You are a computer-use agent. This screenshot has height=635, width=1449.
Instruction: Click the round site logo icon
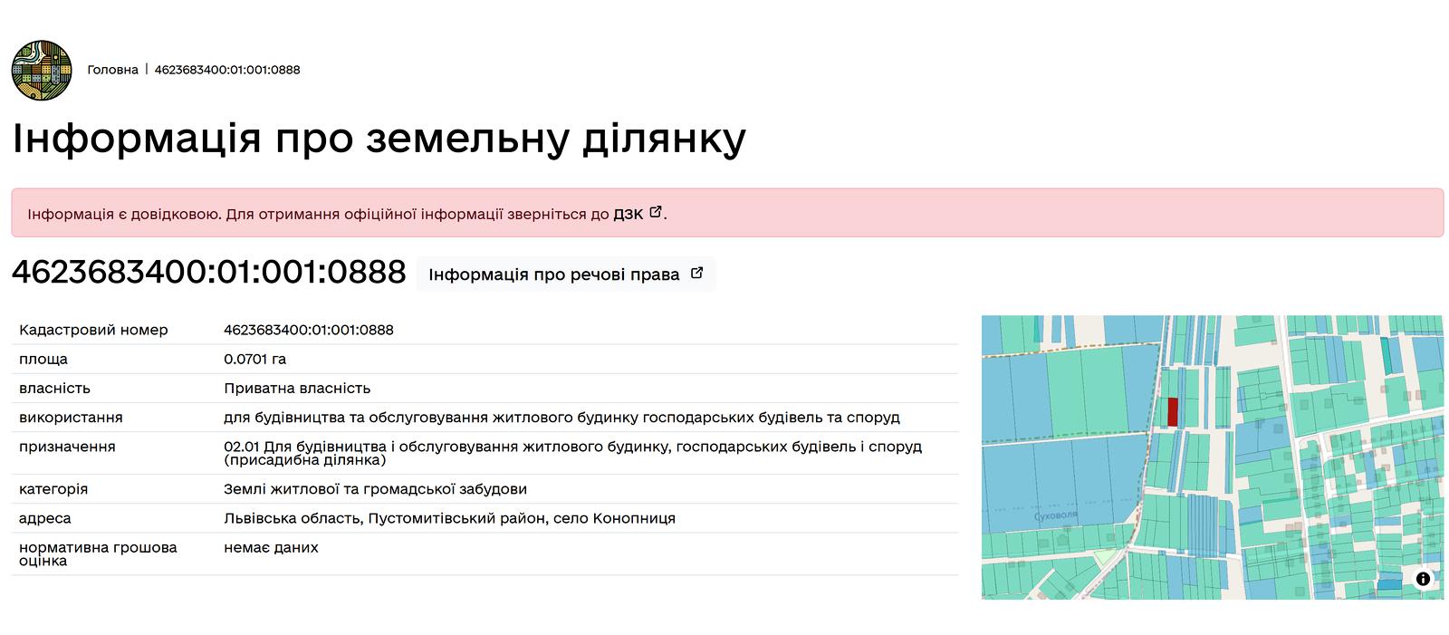click(42, 70)
